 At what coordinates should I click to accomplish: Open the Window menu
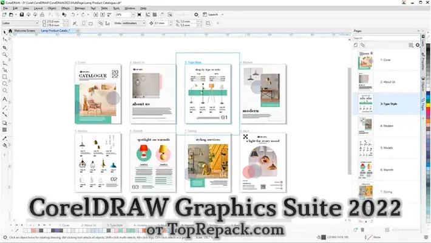click(130, 9)
